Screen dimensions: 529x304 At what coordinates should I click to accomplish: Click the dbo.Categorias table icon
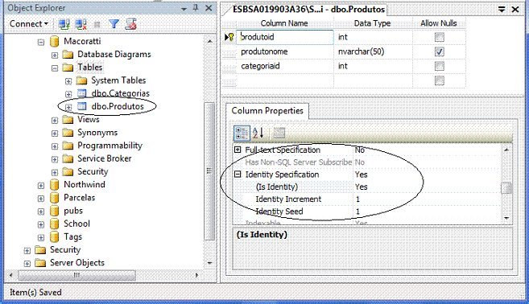point(82,93)
